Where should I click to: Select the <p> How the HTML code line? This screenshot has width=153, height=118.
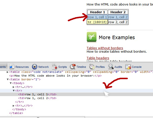point(55,76)
